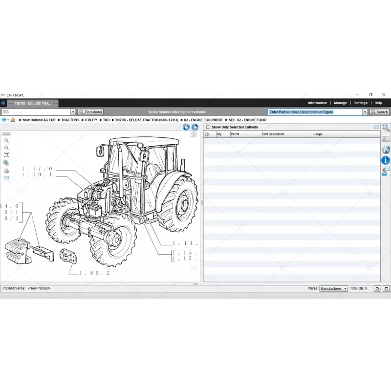Activate the pointer/pan tool on the left toolbar

(x=6, y=162)
